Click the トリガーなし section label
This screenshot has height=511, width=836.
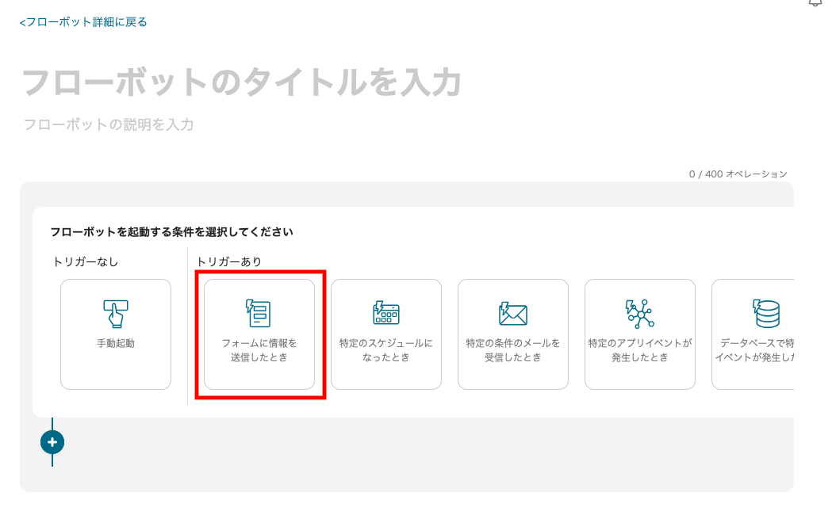(86, 261)
